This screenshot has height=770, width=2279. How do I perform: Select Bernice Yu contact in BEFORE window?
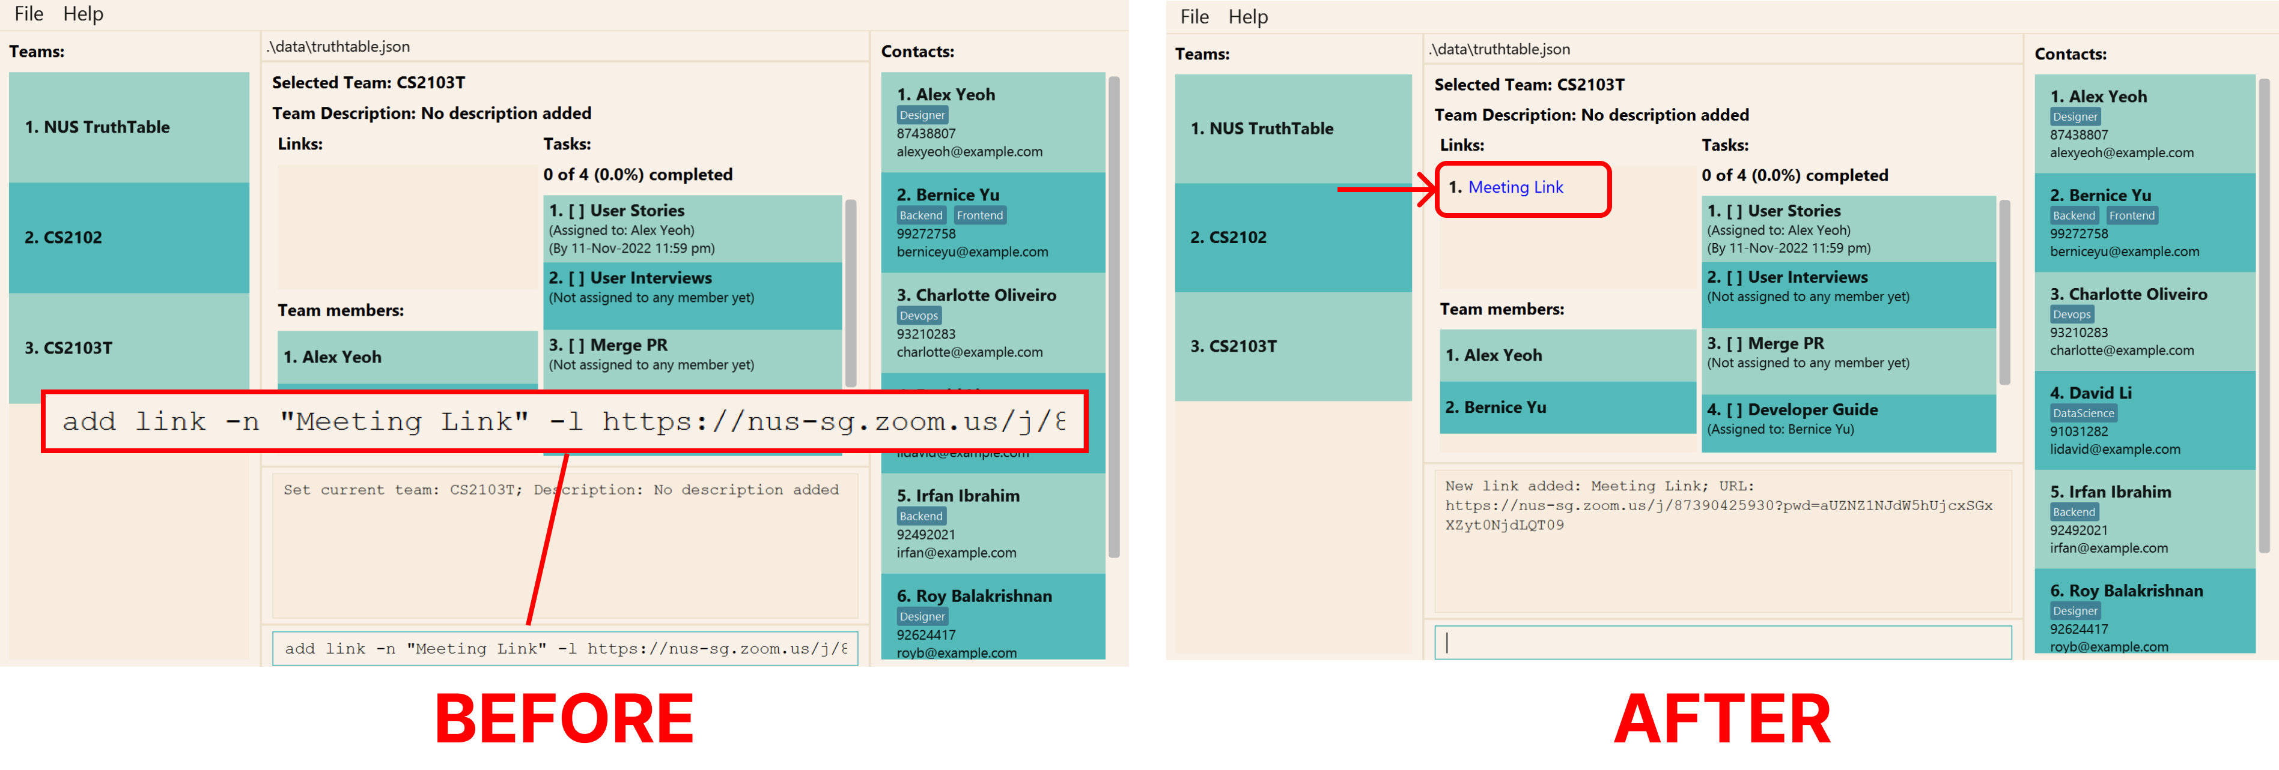993,223
